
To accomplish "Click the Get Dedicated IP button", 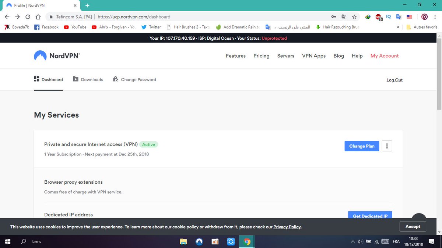I will 370,215.
